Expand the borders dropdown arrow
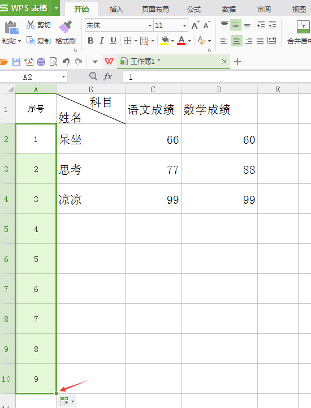 136,41
